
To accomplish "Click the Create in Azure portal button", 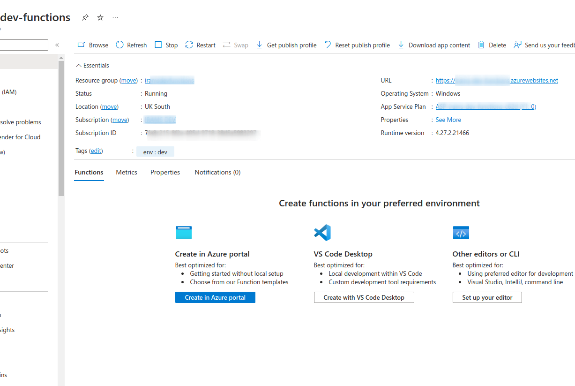I will 215,297.
